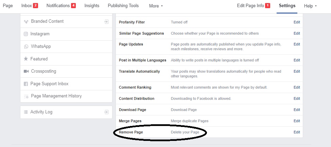Click the Crossposting video camera icon
This screenshot has height=147, width=331.
click(26, 71)
